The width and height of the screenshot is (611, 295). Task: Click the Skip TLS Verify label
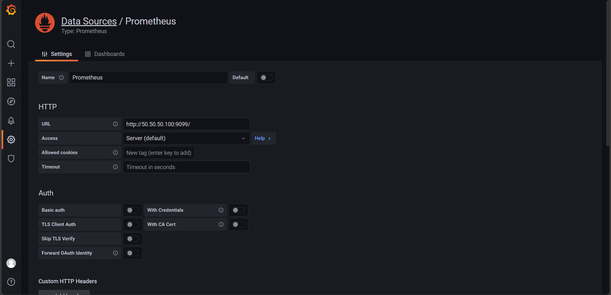58,239
